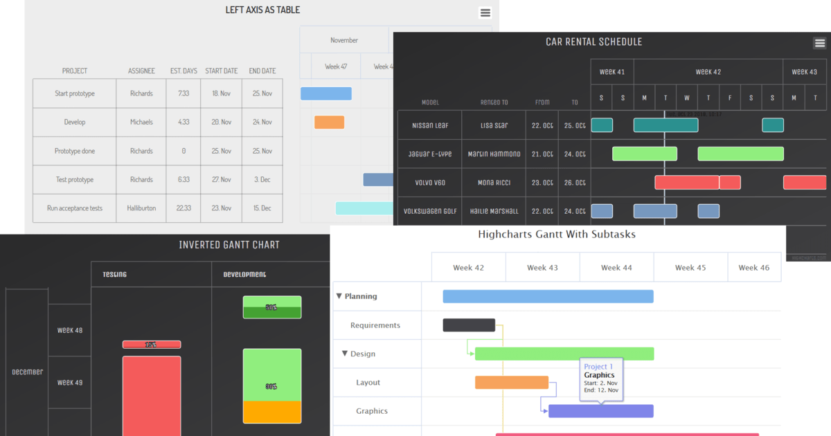Click the Jaguar E-Type model cell
Screen dimensions: 831x436
(430, 154)
